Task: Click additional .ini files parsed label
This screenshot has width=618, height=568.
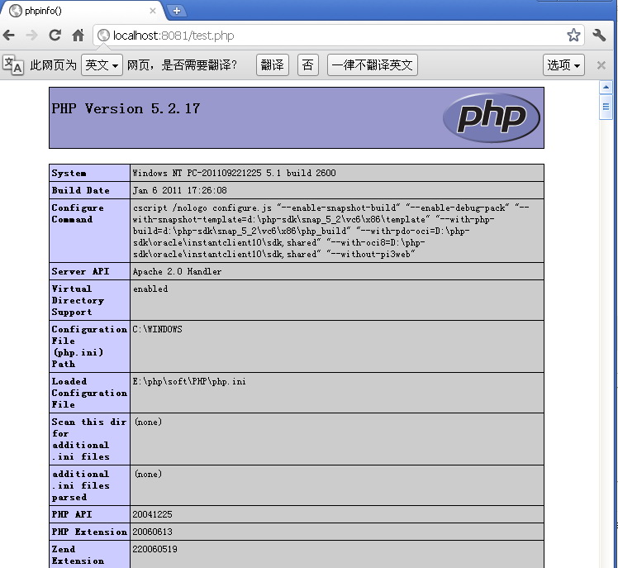Action: (x=81, y=485)
